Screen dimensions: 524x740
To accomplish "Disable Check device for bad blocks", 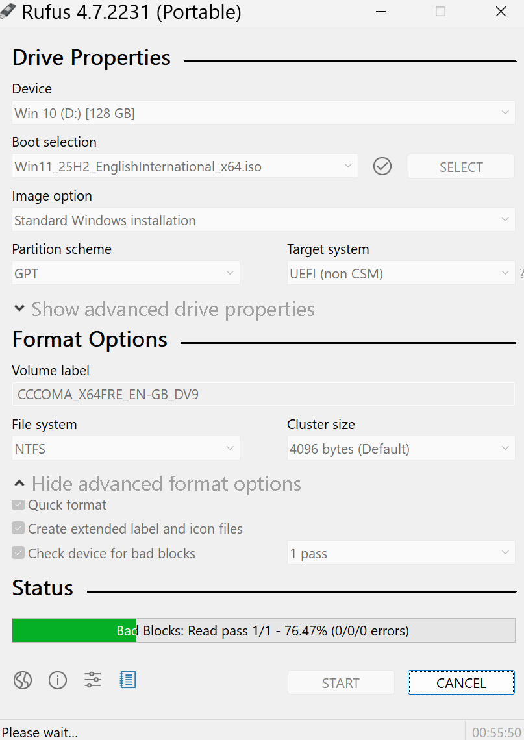I will [x=18, y=552].
